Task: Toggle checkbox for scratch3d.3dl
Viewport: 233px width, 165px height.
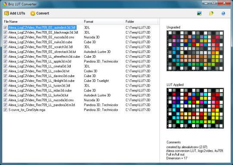Action: [x=5, y=47]
